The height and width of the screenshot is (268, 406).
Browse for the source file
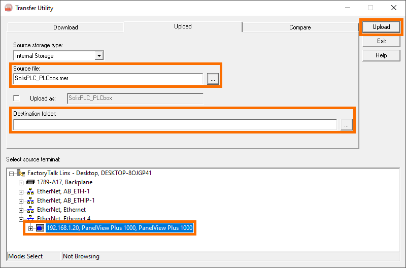click(213, 79)
